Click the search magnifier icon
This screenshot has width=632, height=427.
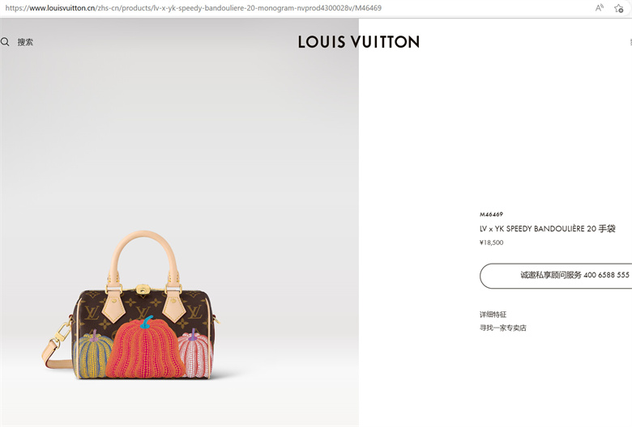(5, 42)
